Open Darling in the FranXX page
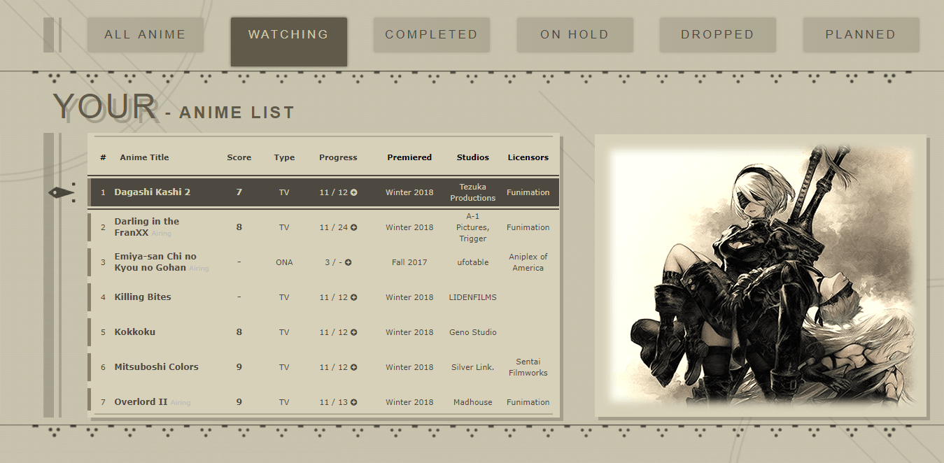 pos(147,227)
